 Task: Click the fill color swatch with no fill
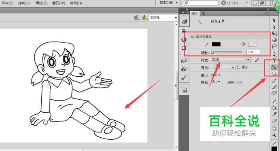(252, 44)
